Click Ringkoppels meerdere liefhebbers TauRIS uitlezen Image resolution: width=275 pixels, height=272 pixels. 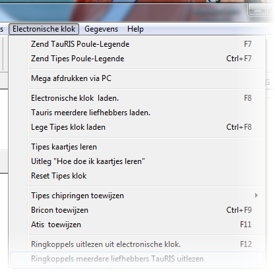click(x=137, y=259)
